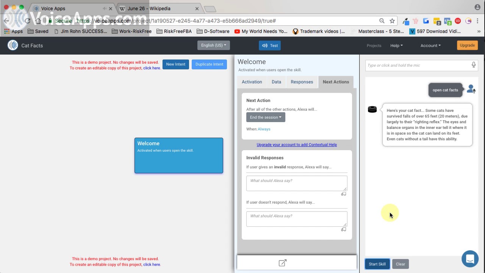Open 'Upgrade your account to add Contextual Help' link

tap(297, 144)
